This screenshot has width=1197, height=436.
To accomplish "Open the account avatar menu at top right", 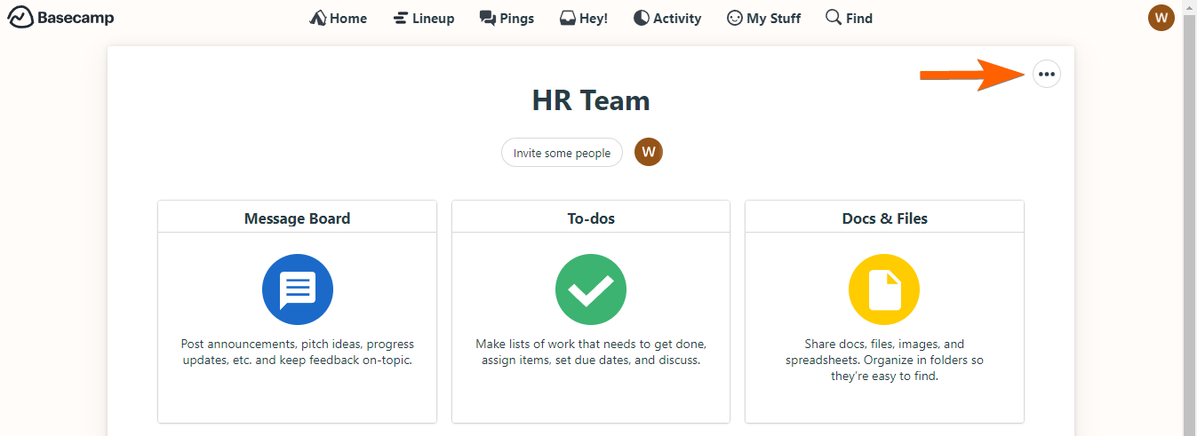I will pos(1161,18).
